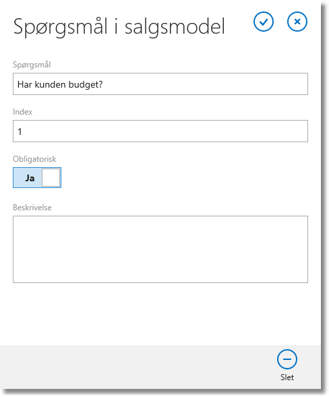Click the Index field label
Viewport: 329px width, 397px height.
pyautogui.click(x=22, y=112)
